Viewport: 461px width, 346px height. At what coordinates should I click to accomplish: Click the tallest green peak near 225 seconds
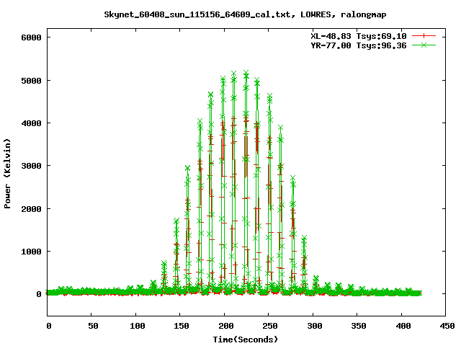point(246,73)
